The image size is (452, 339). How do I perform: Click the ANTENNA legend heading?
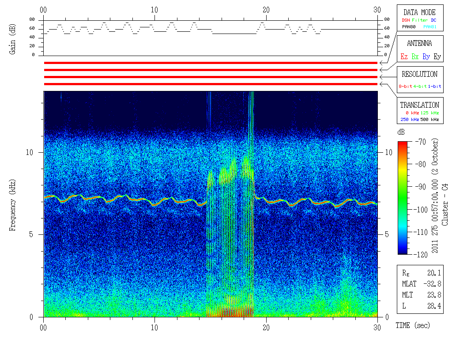419,43
